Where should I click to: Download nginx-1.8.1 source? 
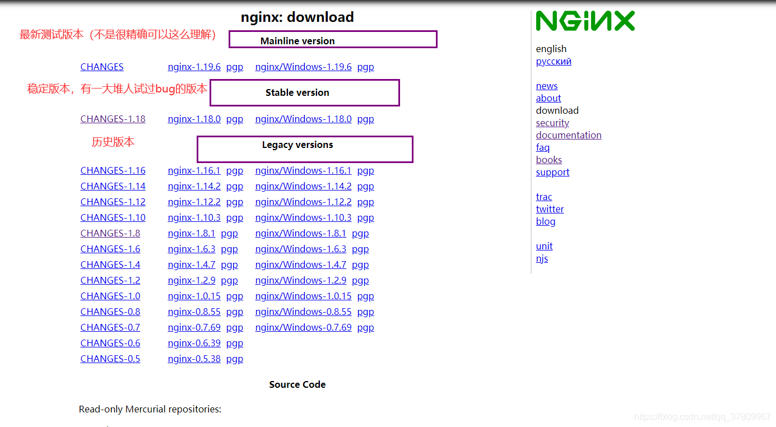(191, 233)
